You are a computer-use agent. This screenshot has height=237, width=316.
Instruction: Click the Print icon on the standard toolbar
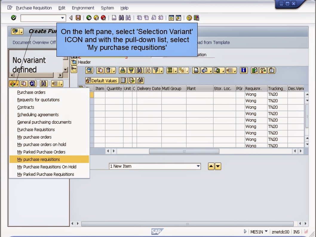tap(113, 18)
